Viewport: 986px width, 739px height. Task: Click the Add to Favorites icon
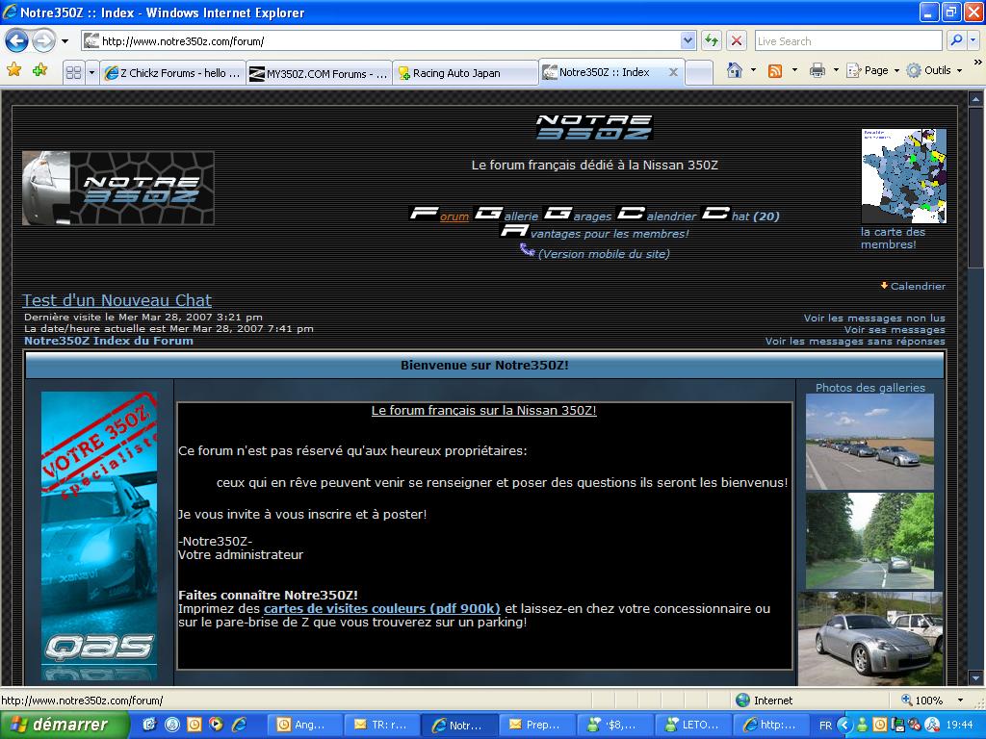(x=39, y=70)
